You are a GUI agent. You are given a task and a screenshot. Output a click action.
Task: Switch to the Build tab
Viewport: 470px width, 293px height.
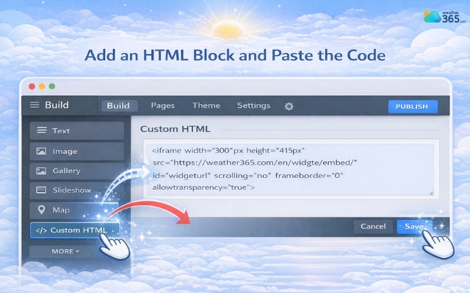click(x=118, y=105)
